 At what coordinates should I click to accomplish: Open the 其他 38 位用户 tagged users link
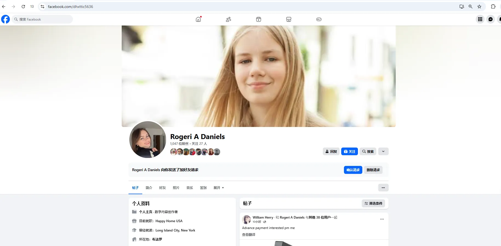tap(320, 217)
